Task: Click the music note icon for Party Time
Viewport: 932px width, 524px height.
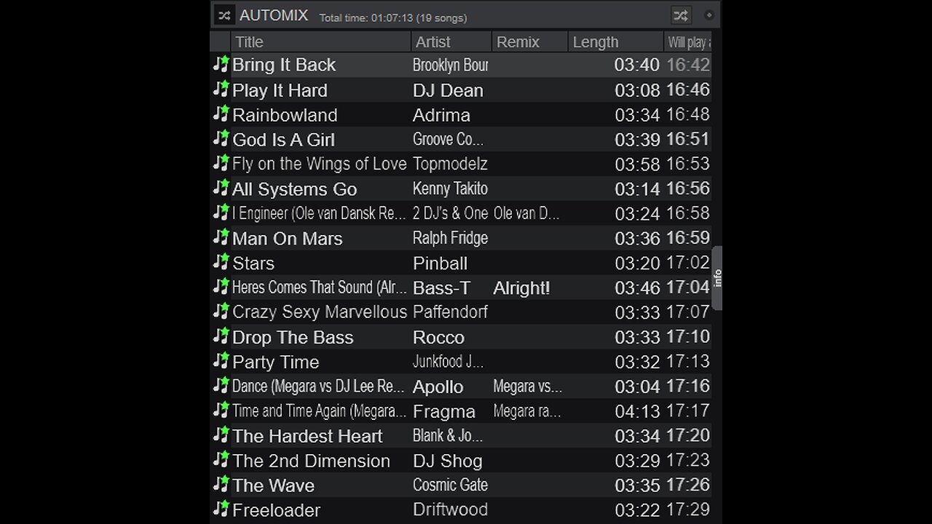Action: (221, 361)
